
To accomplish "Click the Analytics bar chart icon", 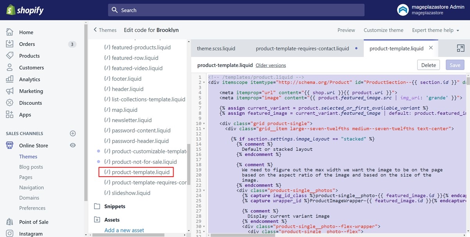I will pyautogui.click(x=10, y=79).
